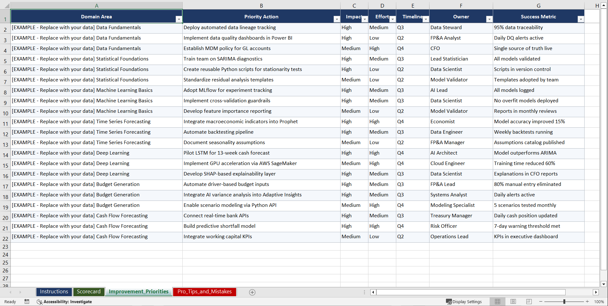The image size is (608, 306).
Task: Open the Domain Area filter dropdown
Action: pos(179,19)
